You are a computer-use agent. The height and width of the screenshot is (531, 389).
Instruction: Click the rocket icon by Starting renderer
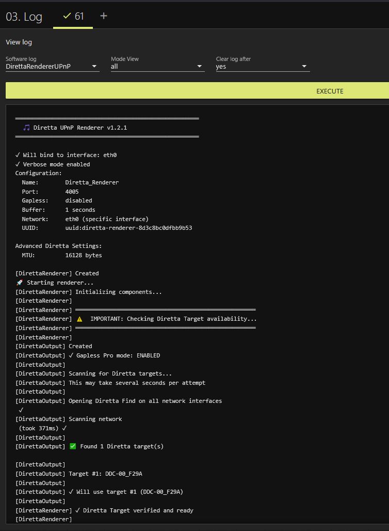tap(20, 283)
